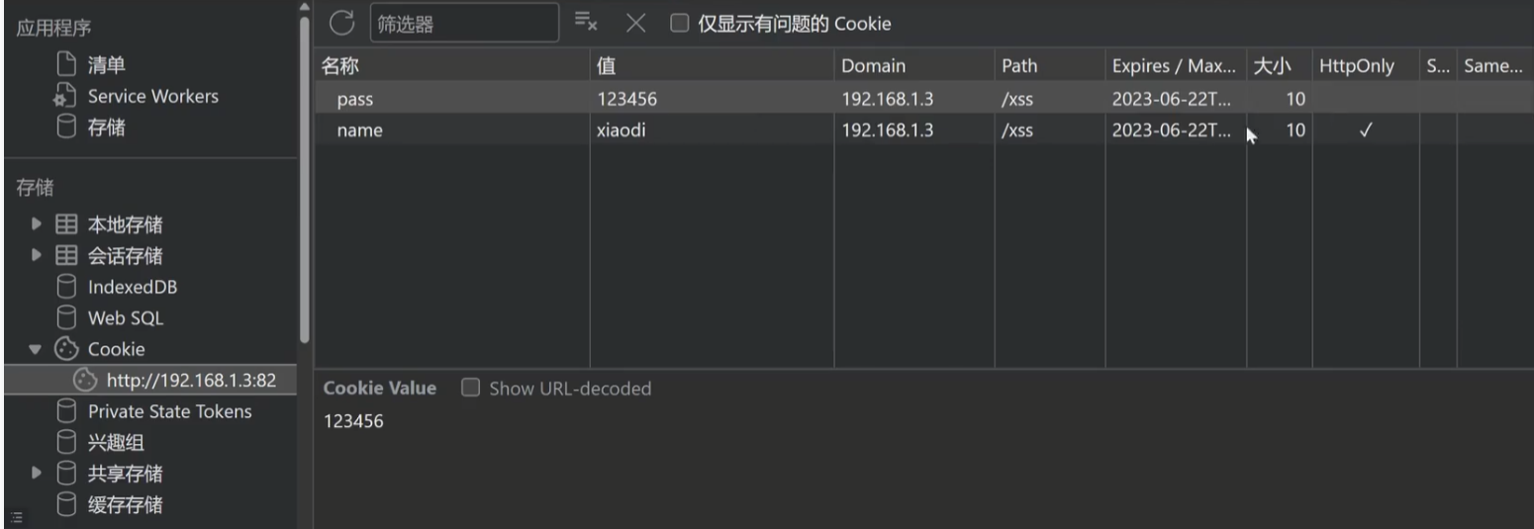Toggle Show URL-decoded checkbox
Image resolution: width=1534 pixels, height=529 pixels.
tap(471, 389)
